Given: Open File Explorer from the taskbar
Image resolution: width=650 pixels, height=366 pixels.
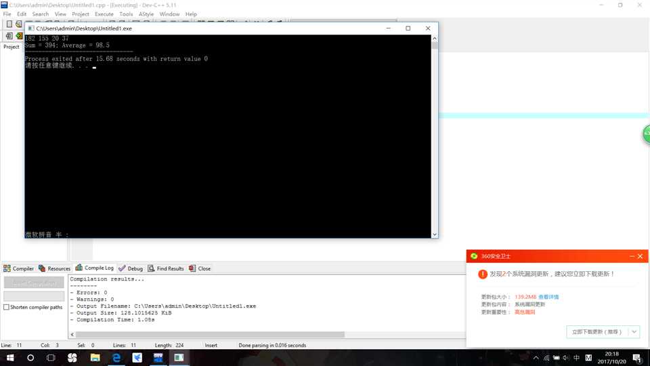Looking at the screenshot, I should click(95, 358).
